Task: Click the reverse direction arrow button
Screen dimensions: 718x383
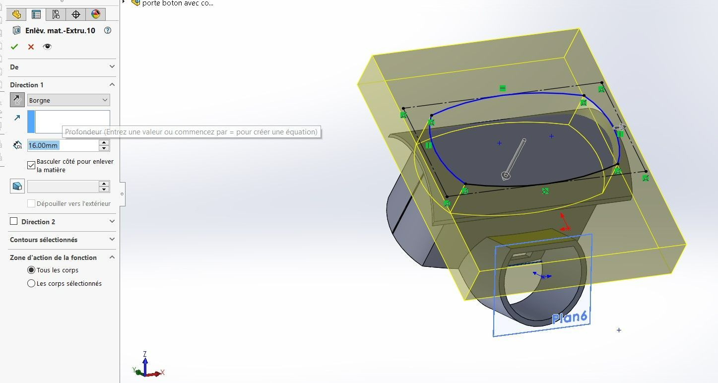Action: (17, 100)
